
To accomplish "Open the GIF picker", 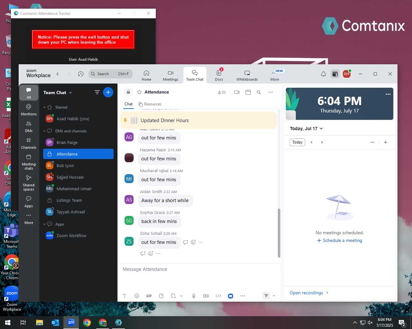I will [x=149, y=296].
